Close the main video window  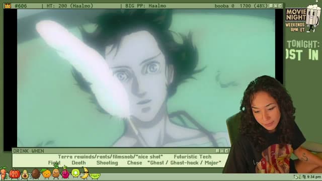[280, 6]
